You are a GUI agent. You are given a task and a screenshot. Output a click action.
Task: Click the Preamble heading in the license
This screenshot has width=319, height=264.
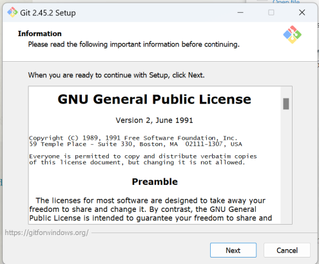tap(155, 182)
